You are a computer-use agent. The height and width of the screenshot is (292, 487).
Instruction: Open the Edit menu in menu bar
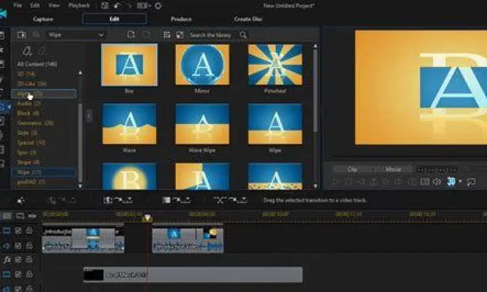pos(35,5)
